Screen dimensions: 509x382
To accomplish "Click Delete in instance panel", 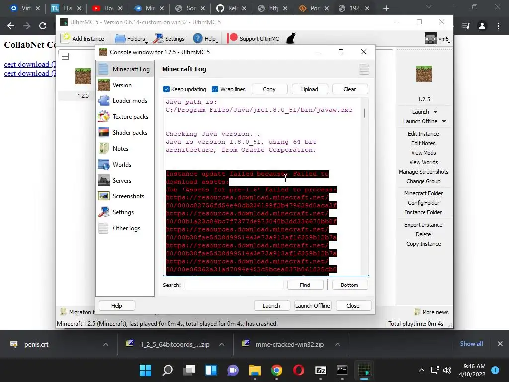I will pos(423,234).
